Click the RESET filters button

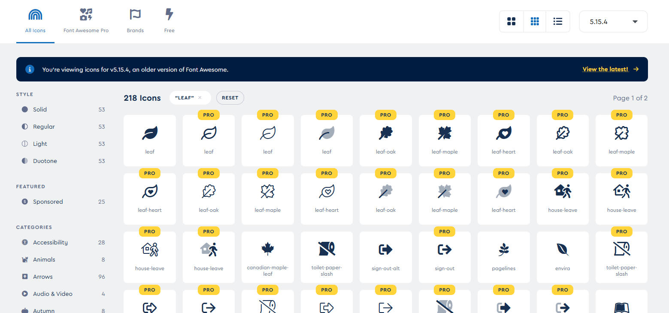(x=230, y=98)
